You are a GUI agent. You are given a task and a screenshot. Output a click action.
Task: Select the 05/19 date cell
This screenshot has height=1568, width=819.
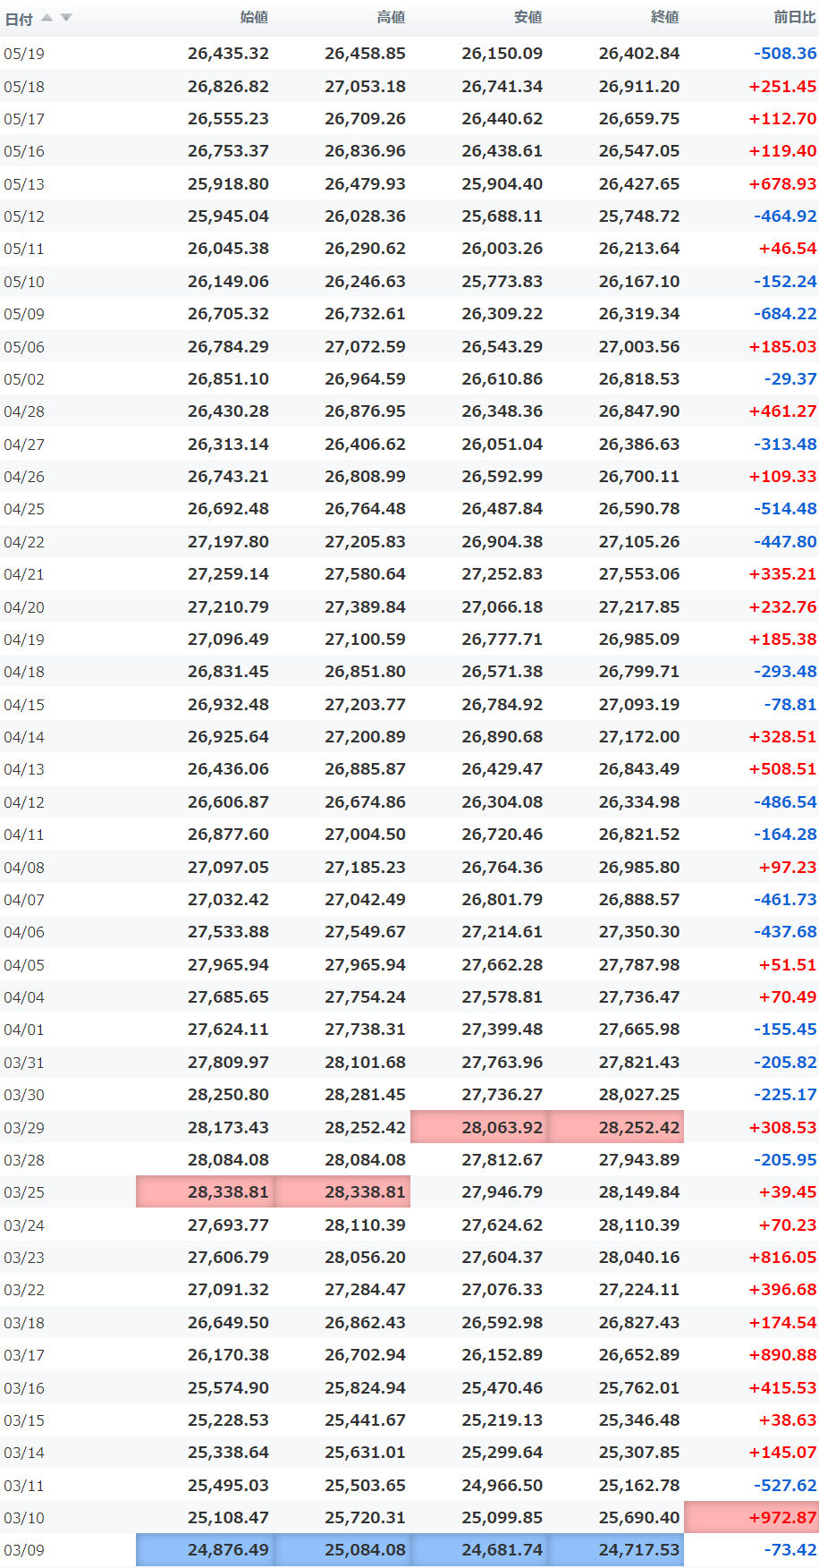tap(24, 54)
